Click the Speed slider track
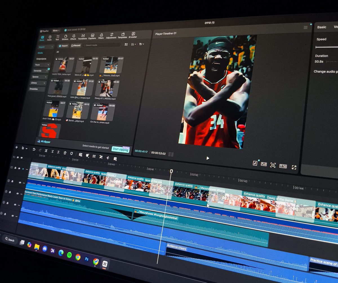Screen dimensions: 338x283 coord(327,47)
